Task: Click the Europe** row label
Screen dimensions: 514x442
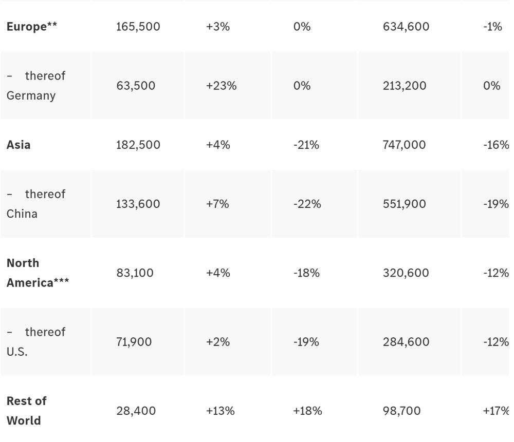Action: point(32,27)
